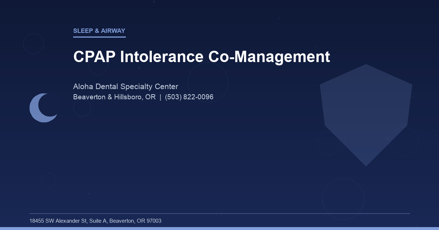439x230 pixels.
Task: Select the large faded circle bottom center
Action: point(343,199)
